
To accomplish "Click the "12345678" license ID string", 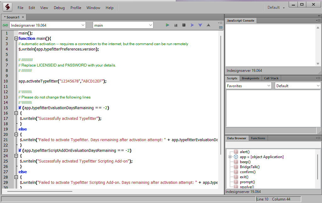I will click(69, 81).
